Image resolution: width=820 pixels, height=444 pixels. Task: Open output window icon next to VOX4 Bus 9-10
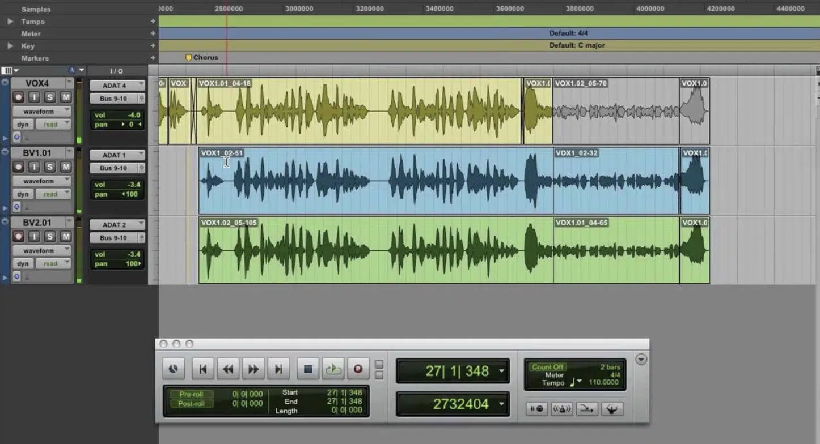click(x=142, y=99)
